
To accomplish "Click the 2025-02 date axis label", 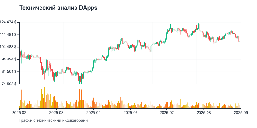I will click(x=20, y=112).
